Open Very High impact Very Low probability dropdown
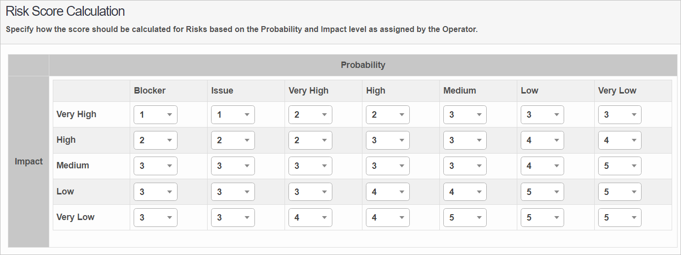 tap(620, 115)
